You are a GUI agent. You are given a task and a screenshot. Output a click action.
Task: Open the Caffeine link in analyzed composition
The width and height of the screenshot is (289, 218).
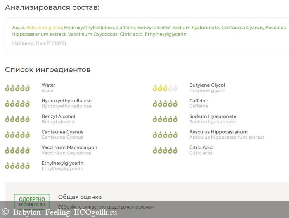point(126,28)
